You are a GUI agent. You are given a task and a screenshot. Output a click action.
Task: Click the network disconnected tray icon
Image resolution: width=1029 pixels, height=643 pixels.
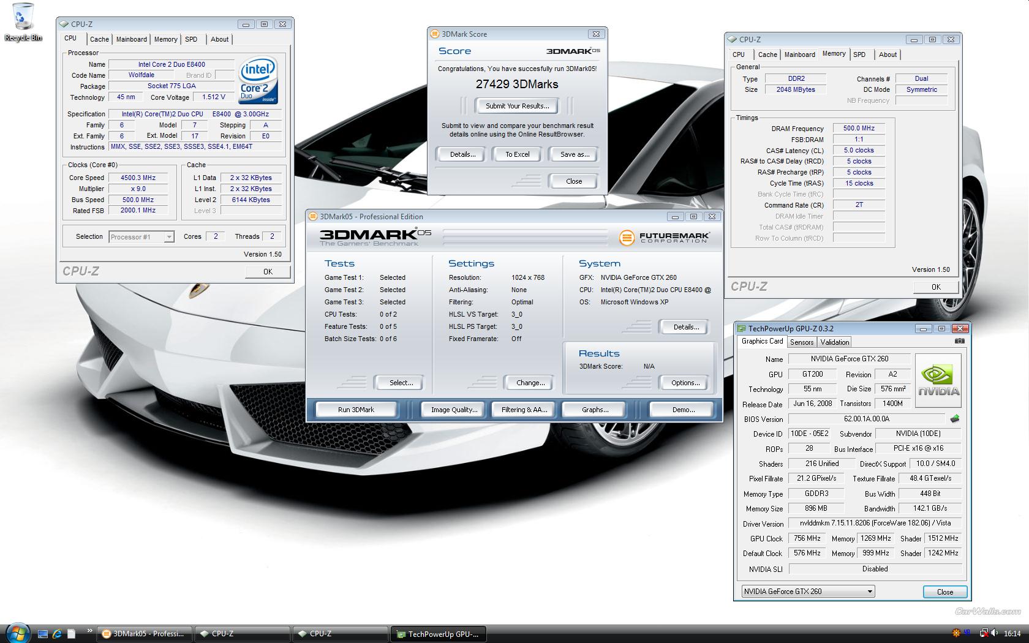tap(984, 633)
